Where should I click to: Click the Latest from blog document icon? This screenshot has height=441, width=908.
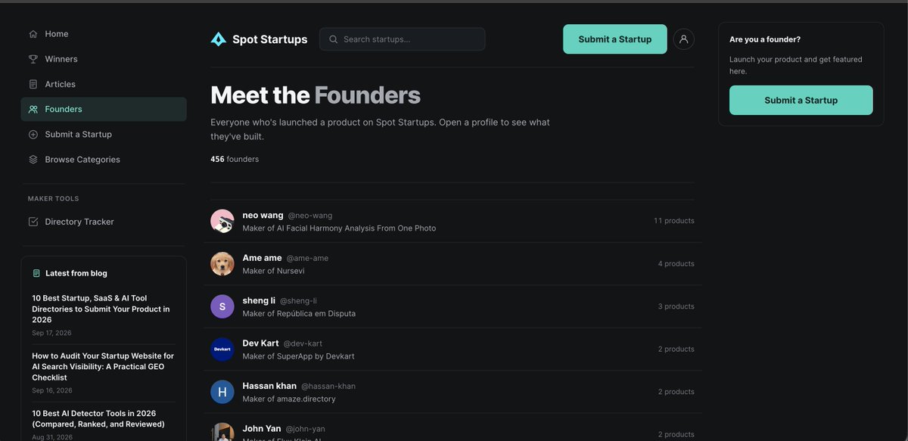coord(36,273)
